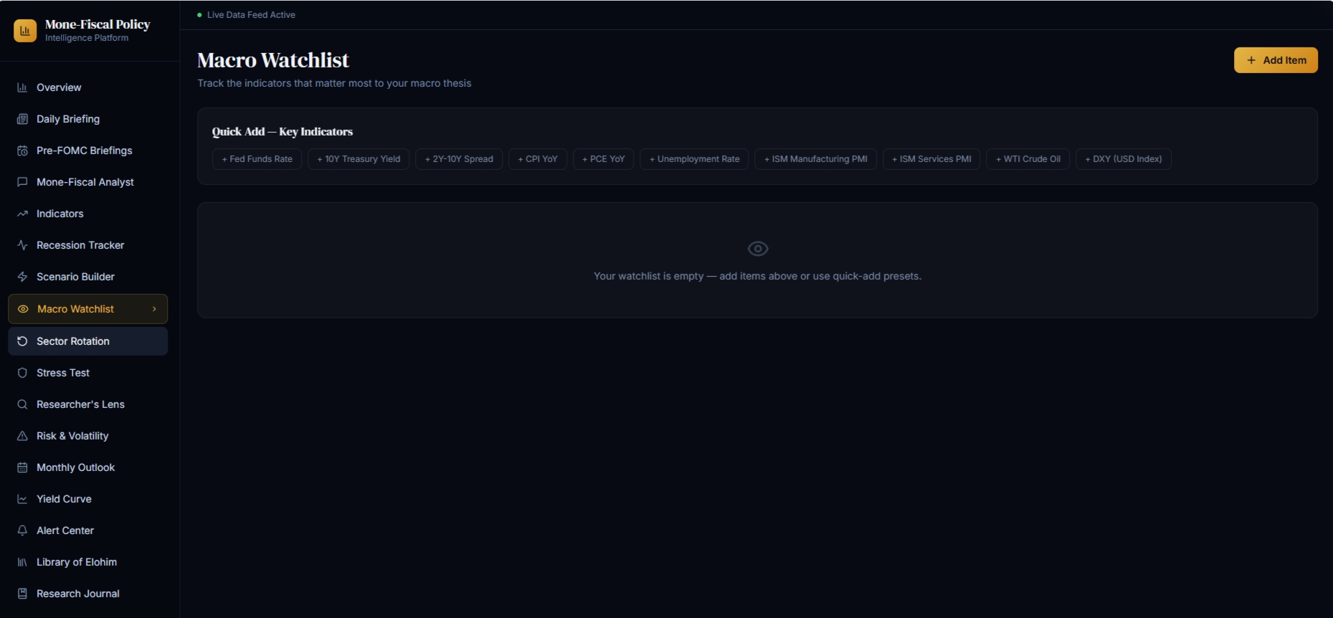This screenshot has height=618, width=1333.
Task: Click the Research Journal notebook icon
Action: coord(22,594)
